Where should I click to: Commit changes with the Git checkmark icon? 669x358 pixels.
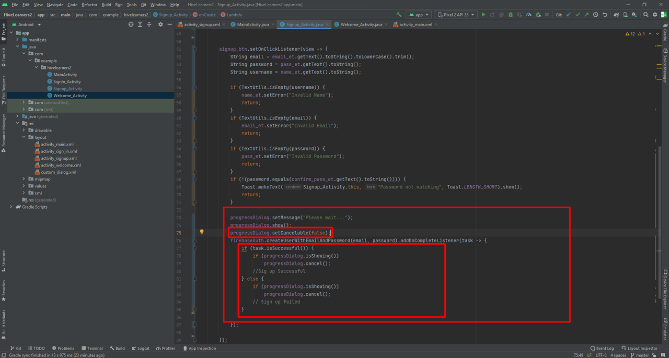coord(578,15)
